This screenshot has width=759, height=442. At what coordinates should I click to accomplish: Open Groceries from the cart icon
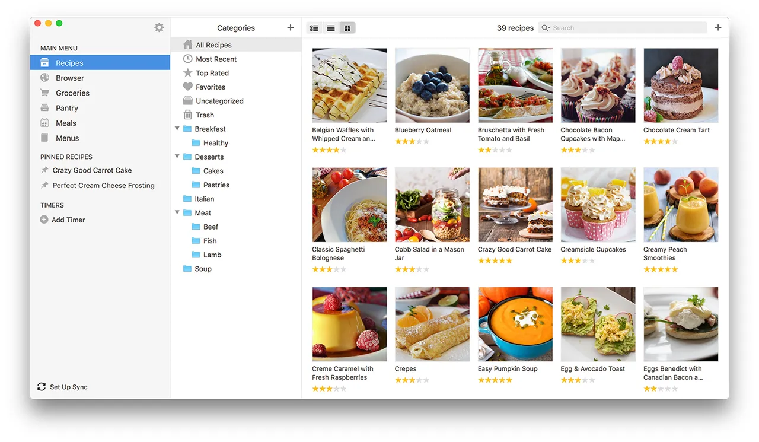[x=44, y=93]
